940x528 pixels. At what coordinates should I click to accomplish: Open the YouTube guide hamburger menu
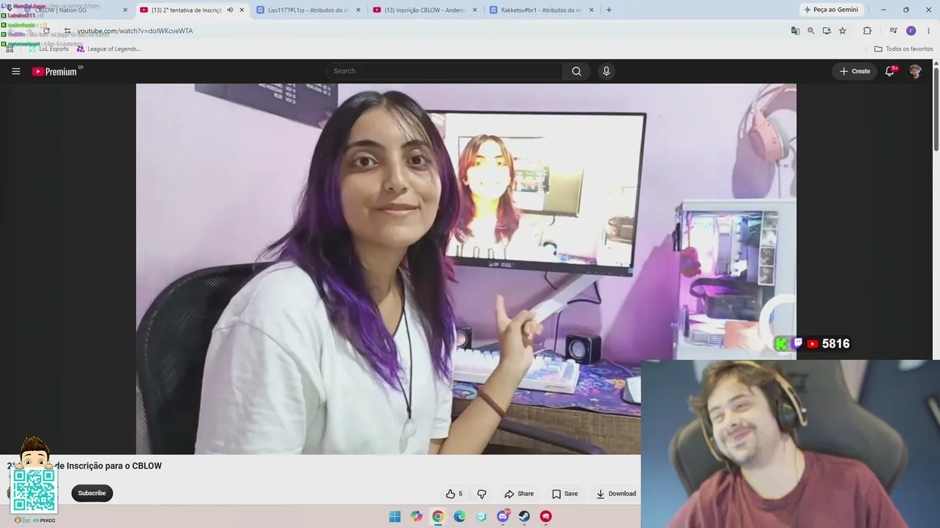16,71
